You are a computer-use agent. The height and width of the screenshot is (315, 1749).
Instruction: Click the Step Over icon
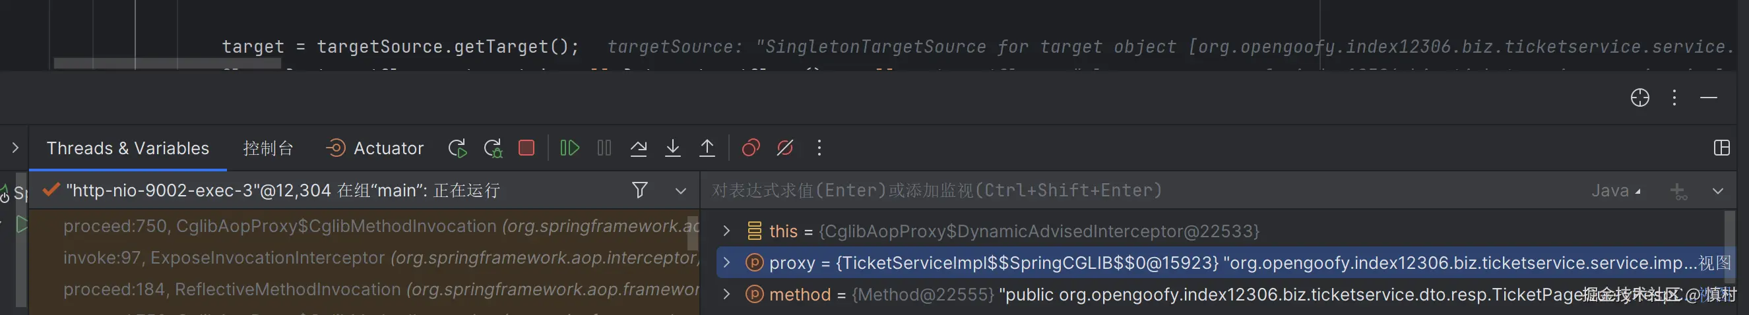(638, 148)
